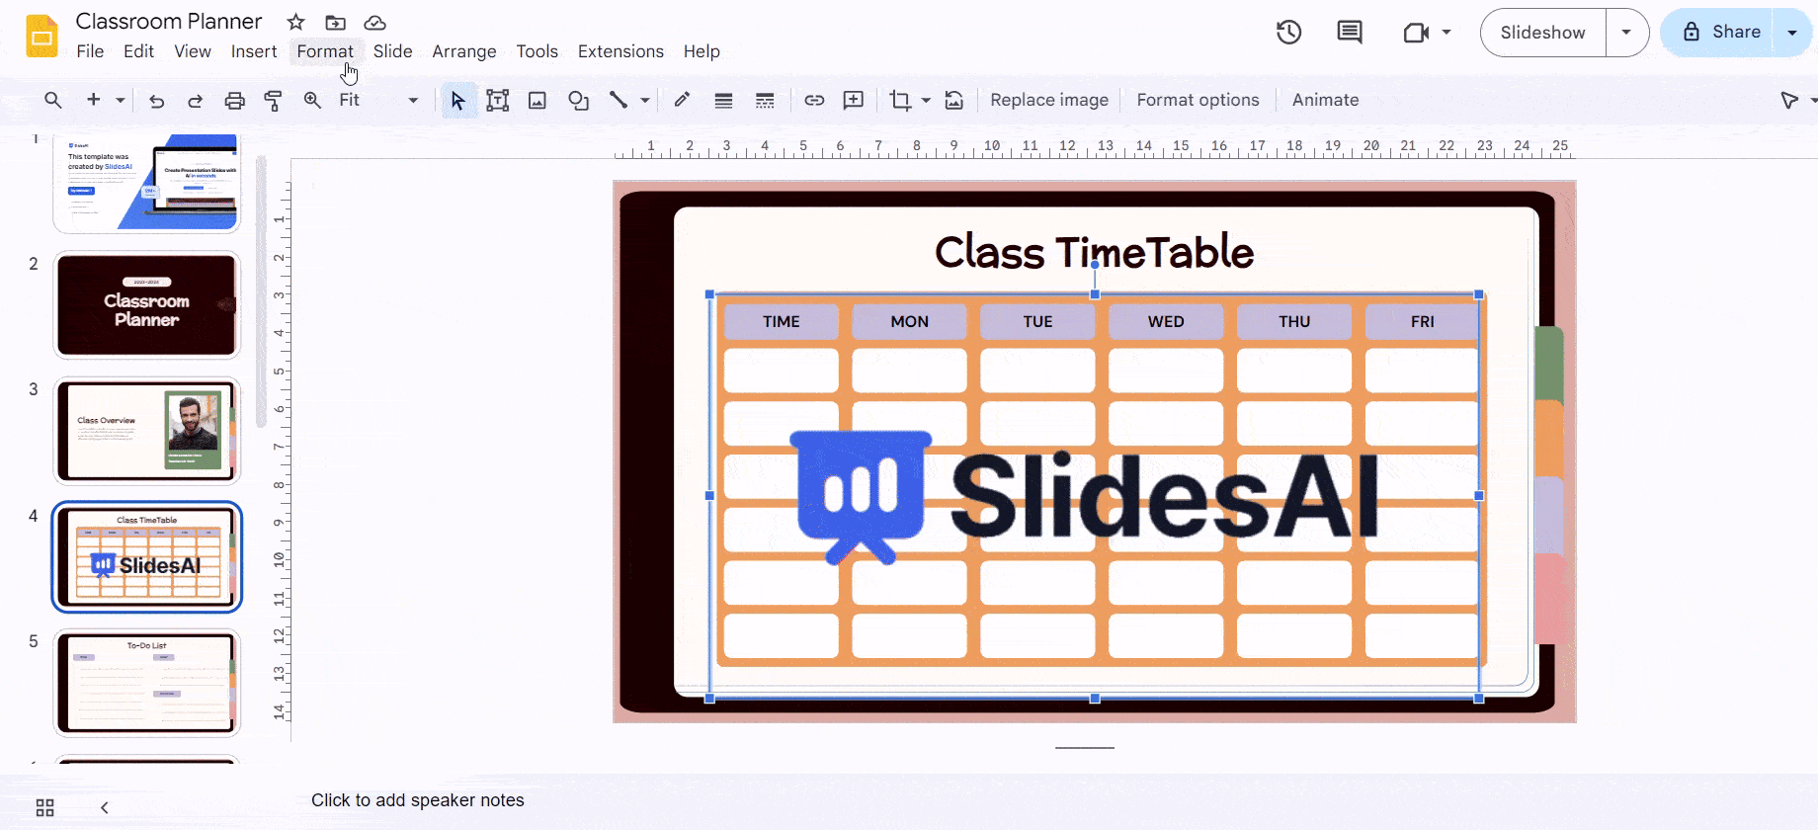This screenshot has width=1818, height=830.
Task: Select the paint format tool
Action: [273, 100]
